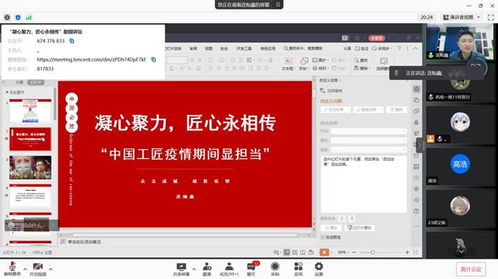Expand audio options arrow beside the microphone
The width and height of the screenshot is (498, 279).
tap(25, 269)
